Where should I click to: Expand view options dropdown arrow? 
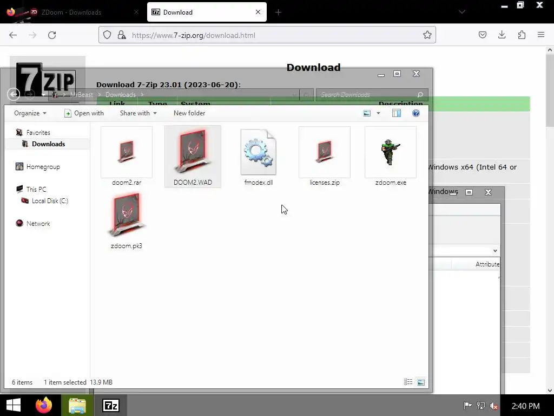tap(378, 113)
